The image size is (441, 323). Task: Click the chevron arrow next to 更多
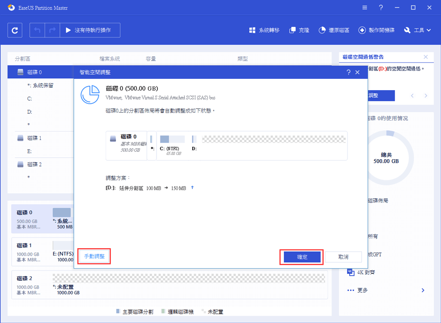coord(423,290)
